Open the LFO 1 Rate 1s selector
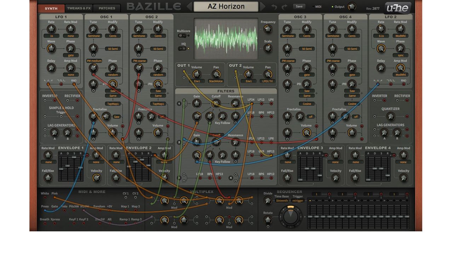 [51, 36]
